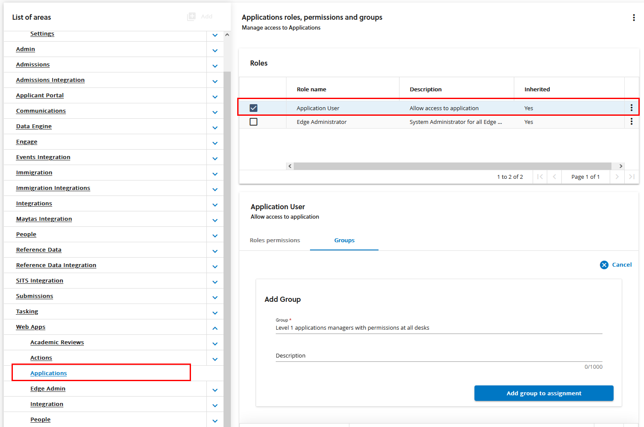This screenshot has height=427, width=644.
Task: Click the Cancel circle-x icon
Action: pyautogui.click(x=604, y=265)
